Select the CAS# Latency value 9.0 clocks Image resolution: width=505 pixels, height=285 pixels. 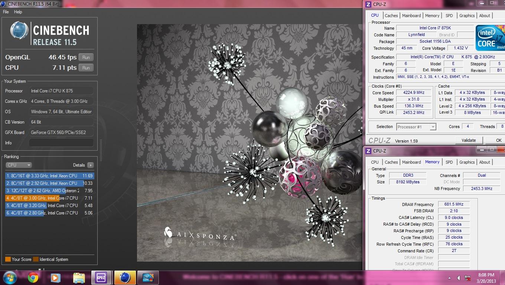click(454, 217)
